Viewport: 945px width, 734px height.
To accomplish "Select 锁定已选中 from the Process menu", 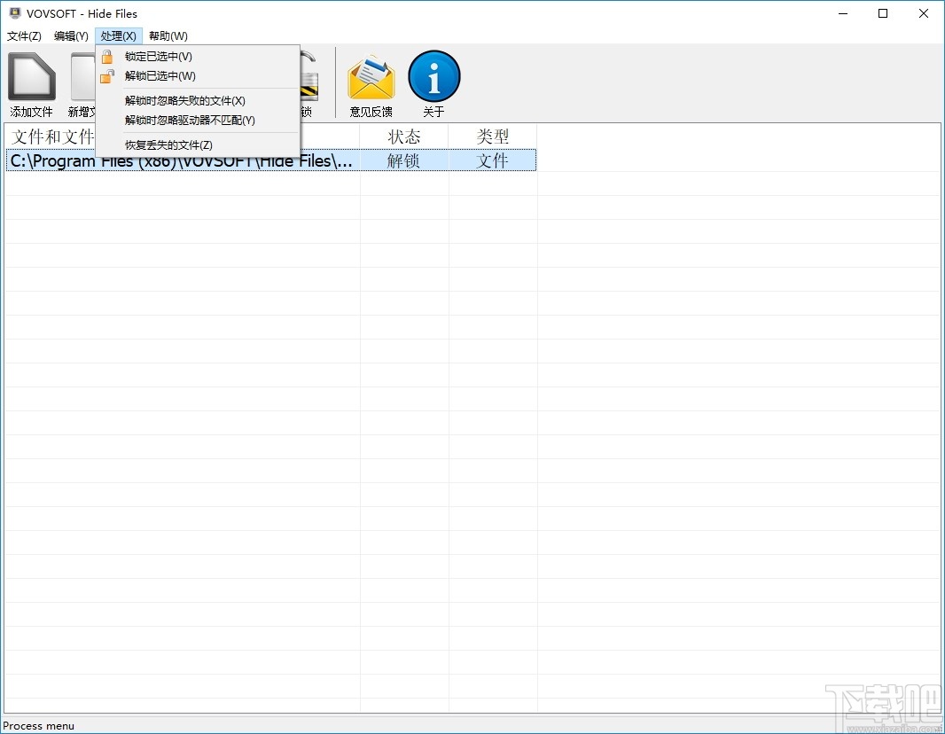I will pos(160,56).
